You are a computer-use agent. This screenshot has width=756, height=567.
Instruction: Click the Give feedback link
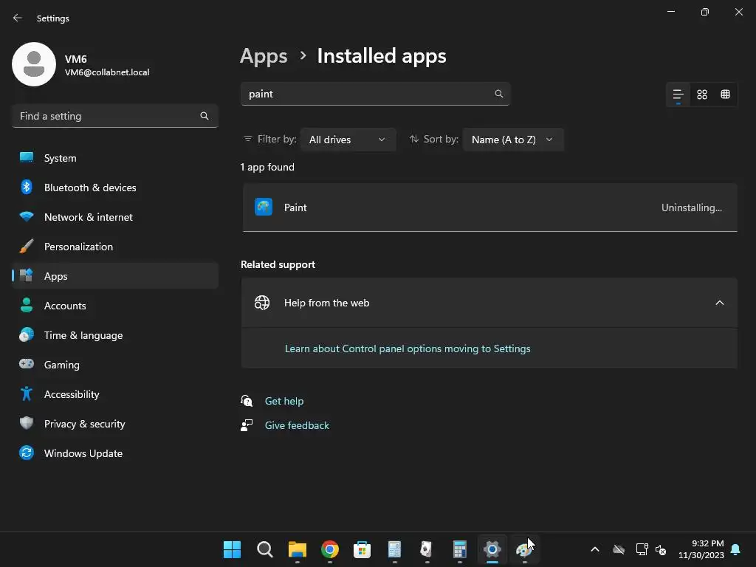(297, 425)
